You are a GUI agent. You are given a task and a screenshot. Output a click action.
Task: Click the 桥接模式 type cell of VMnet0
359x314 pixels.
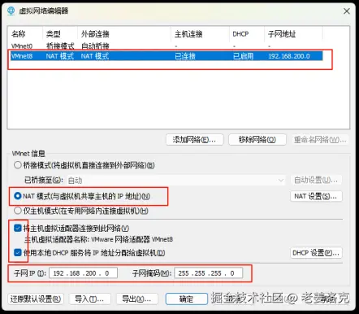60,46
